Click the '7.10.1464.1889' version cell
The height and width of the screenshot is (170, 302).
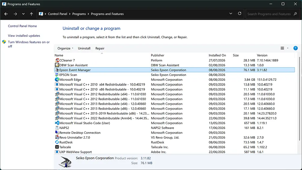tap(268, 60)
